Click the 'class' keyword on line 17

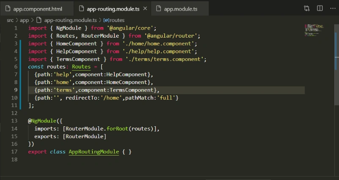tap(58, 152)
